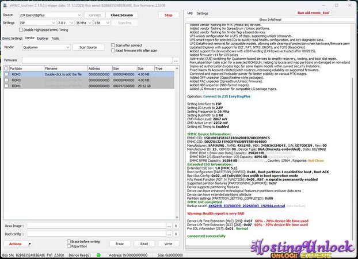
Task: Click the partition list scroll-up arrow
Action: [176, 68]
